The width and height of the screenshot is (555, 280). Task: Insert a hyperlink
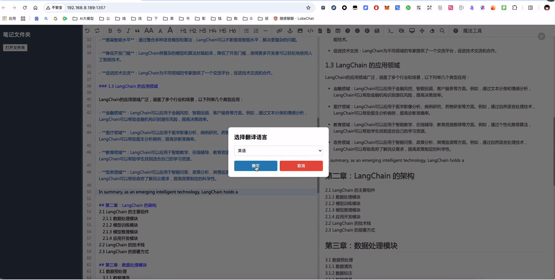point(279,31)
